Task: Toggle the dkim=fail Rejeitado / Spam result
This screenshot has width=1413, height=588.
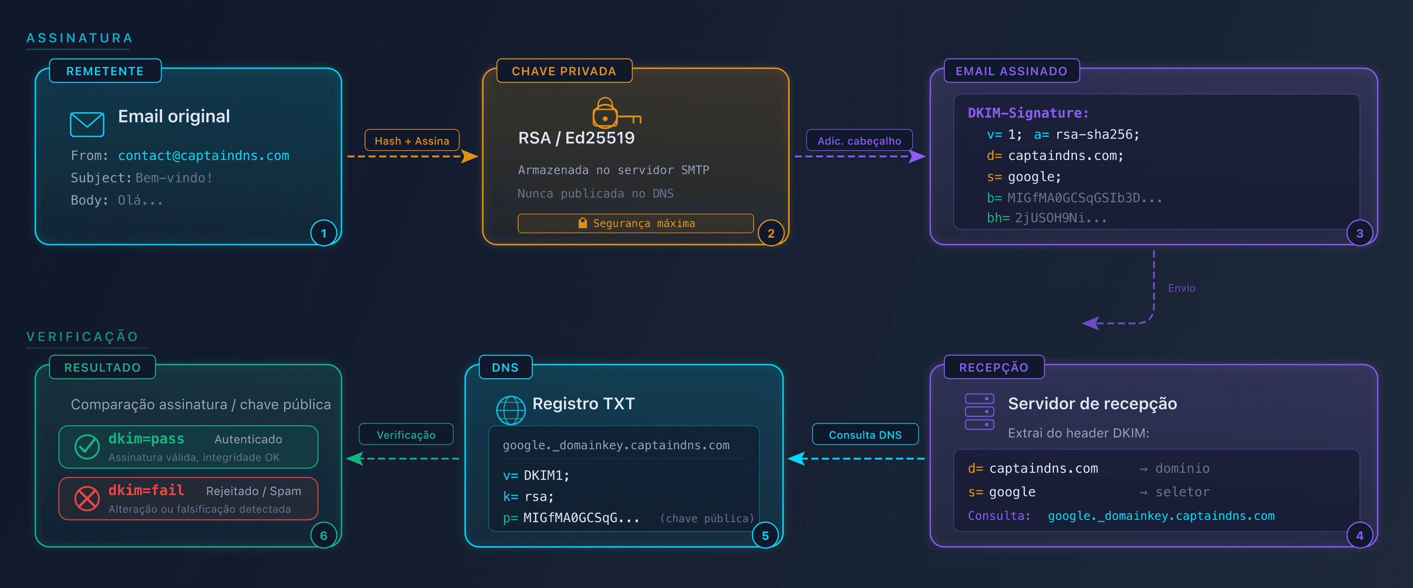Action: click(x=188, y=498)
